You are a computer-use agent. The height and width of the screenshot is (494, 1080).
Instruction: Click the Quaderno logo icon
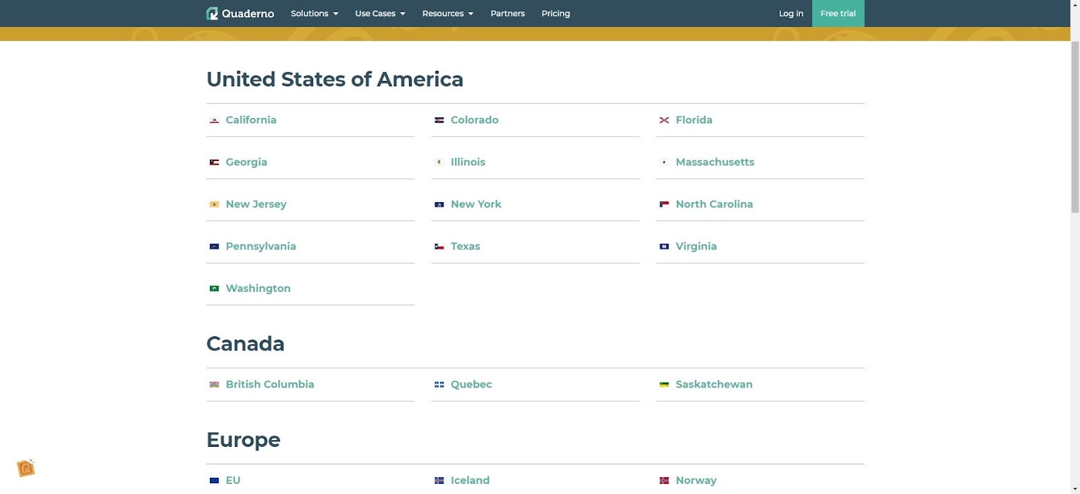tap(212, 13)
